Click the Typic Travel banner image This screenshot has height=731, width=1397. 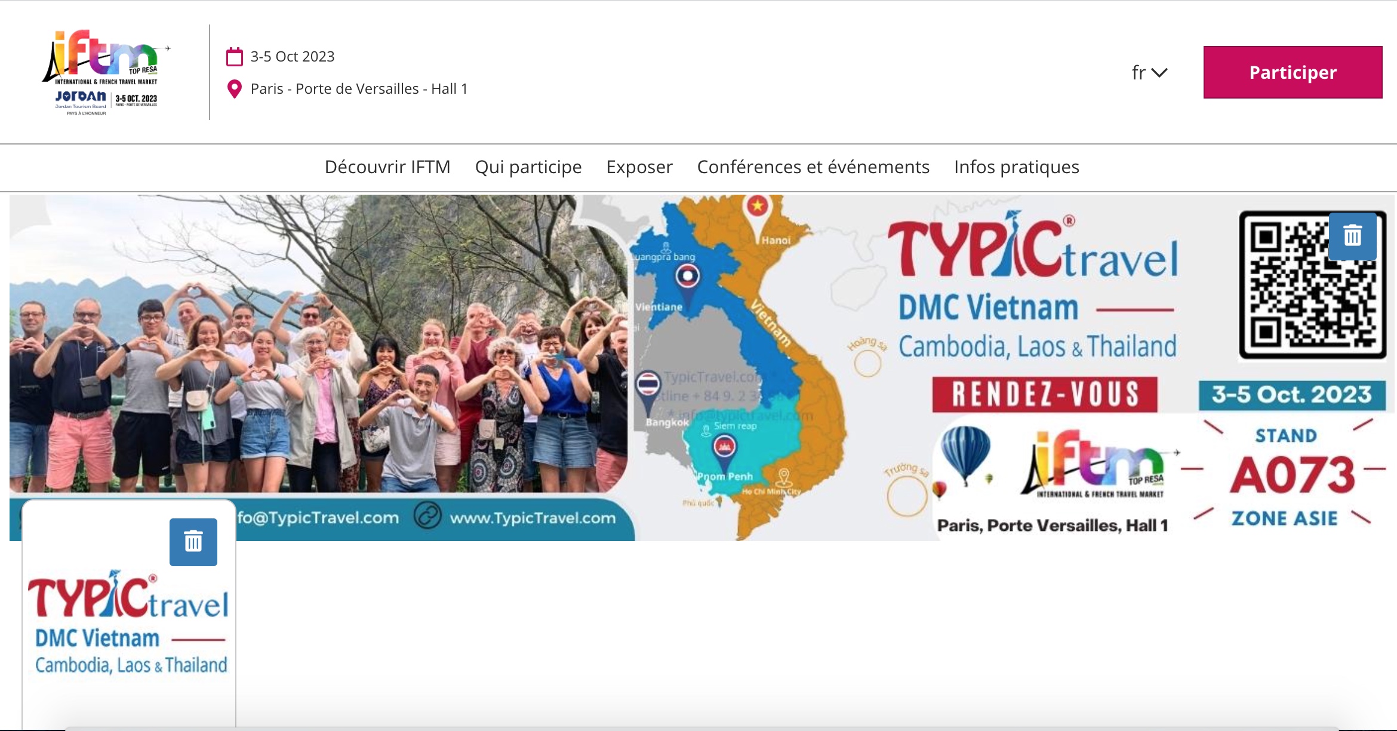point(702,367)
